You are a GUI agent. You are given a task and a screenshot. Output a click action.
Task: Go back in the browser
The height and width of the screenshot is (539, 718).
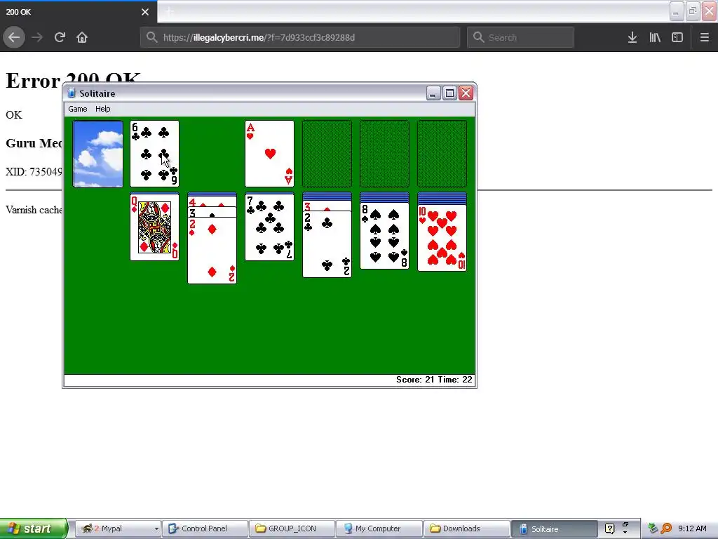pyautogui.click(x=14, y=37)
